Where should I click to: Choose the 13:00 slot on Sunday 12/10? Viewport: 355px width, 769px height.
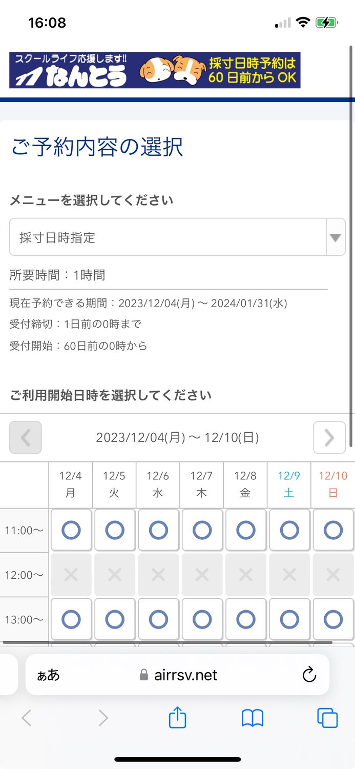[x=333, y=619]
